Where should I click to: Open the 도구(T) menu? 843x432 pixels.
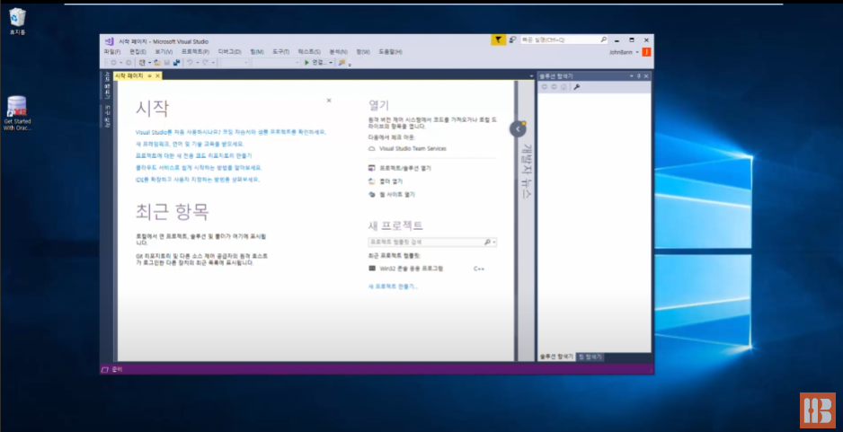tap(280, 52)
